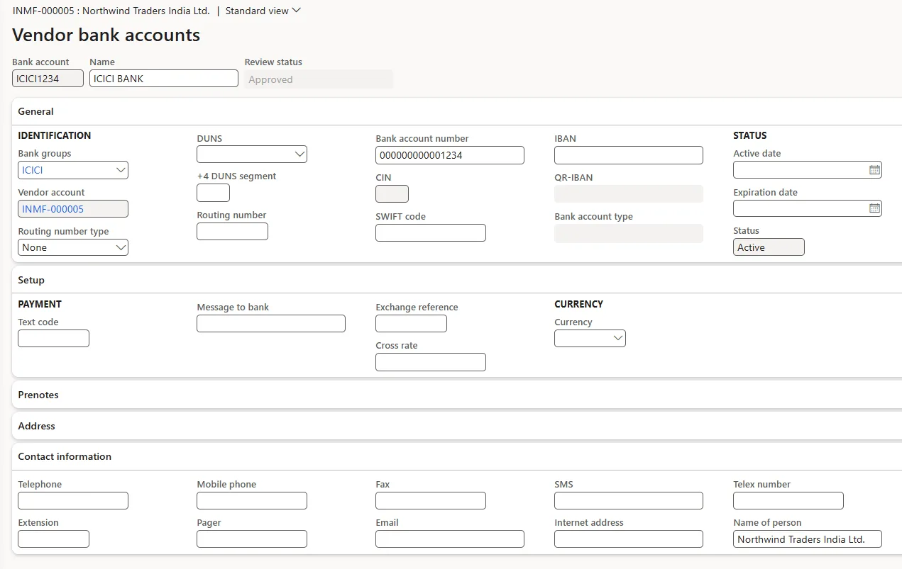Click the Message to bank field

pos(271,323)
